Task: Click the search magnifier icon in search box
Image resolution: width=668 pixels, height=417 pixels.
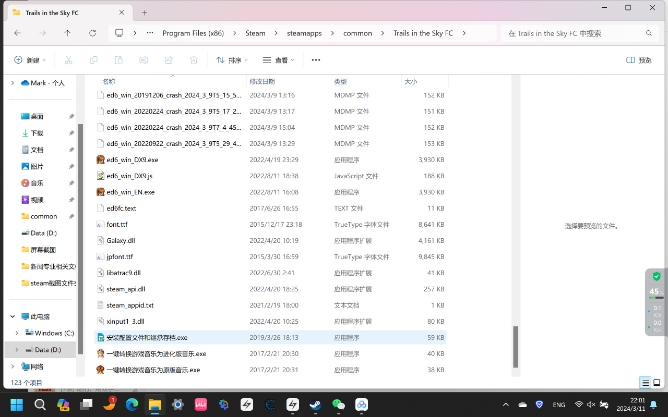Action: coord(649,33)
